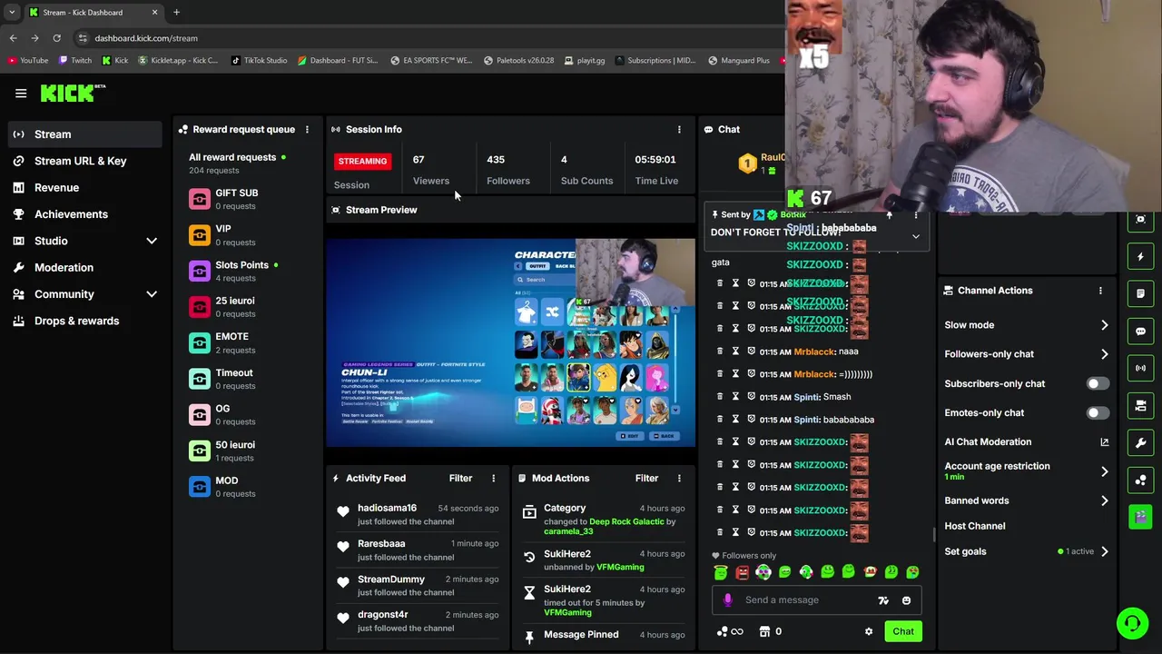Open green headset support button
Viewport: 1162px width, 654px height.
coord(1132,623)
